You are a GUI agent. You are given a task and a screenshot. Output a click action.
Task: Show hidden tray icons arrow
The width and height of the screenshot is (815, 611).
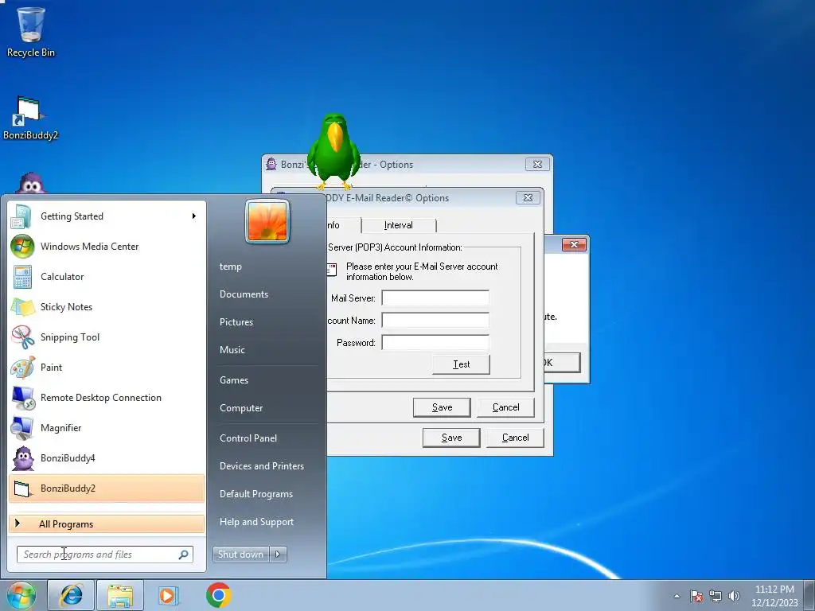(677, 596)
